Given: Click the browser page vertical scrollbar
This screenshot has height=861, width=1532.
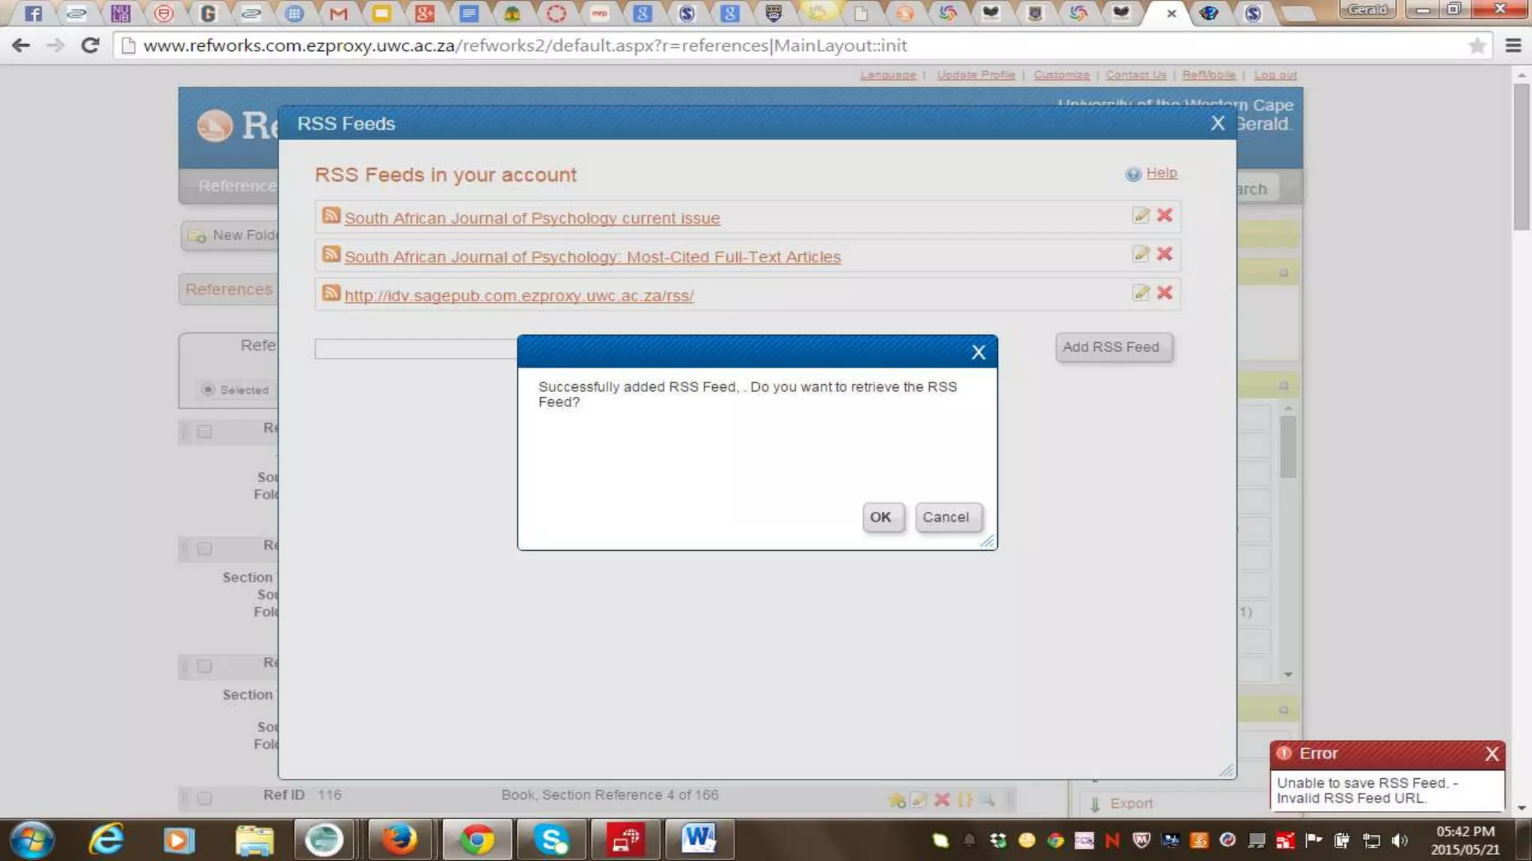Looking at the screenshot, I should tap(1522, 157).
